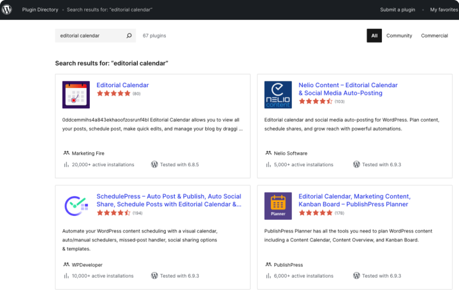This screenshot has width=459, height=293.
Task: Open My favorites link
Action: coord(444,10)
